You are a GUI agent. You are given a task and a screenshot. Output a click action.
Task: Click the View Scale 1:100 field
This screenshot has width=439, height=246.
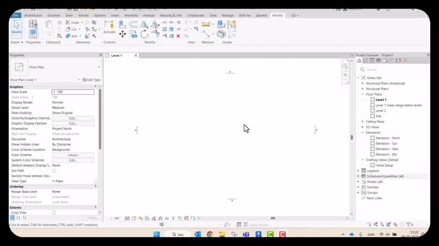[x=73, y=92]
